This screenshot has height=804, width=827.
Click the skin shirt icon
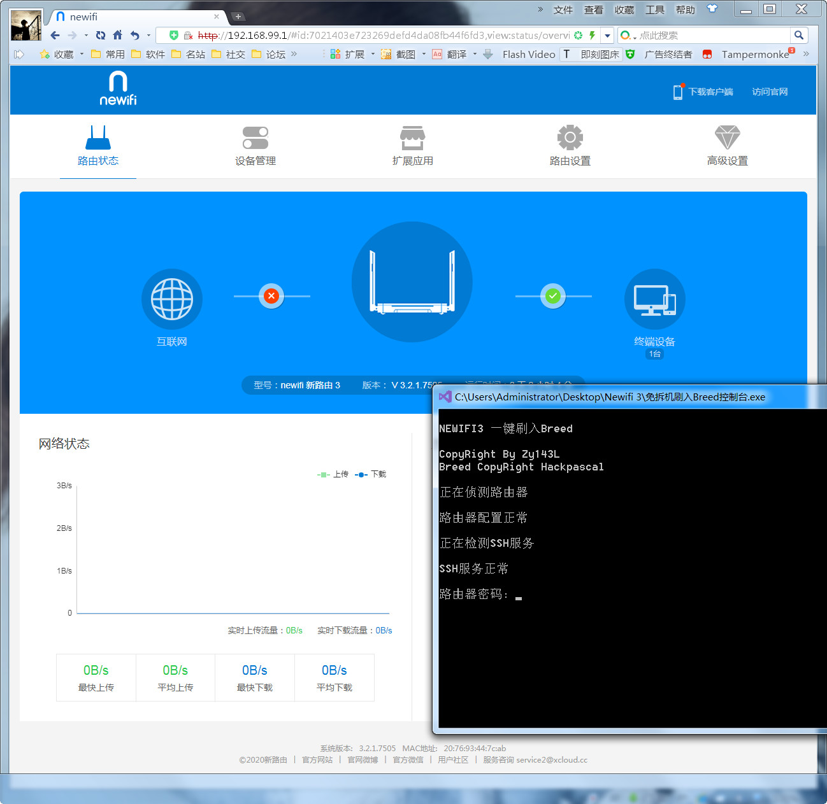click(x=712, y=9)
